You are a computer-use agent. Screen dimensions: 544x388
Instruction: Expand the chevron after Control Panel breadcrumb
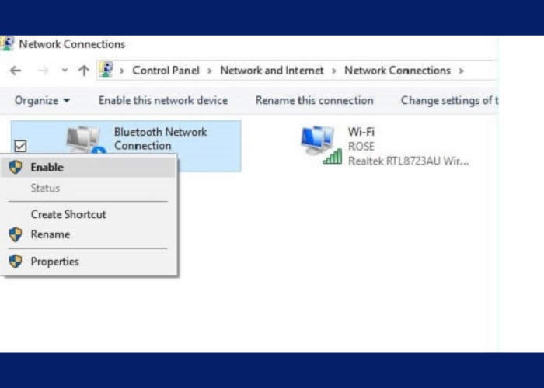pos(210,71)
